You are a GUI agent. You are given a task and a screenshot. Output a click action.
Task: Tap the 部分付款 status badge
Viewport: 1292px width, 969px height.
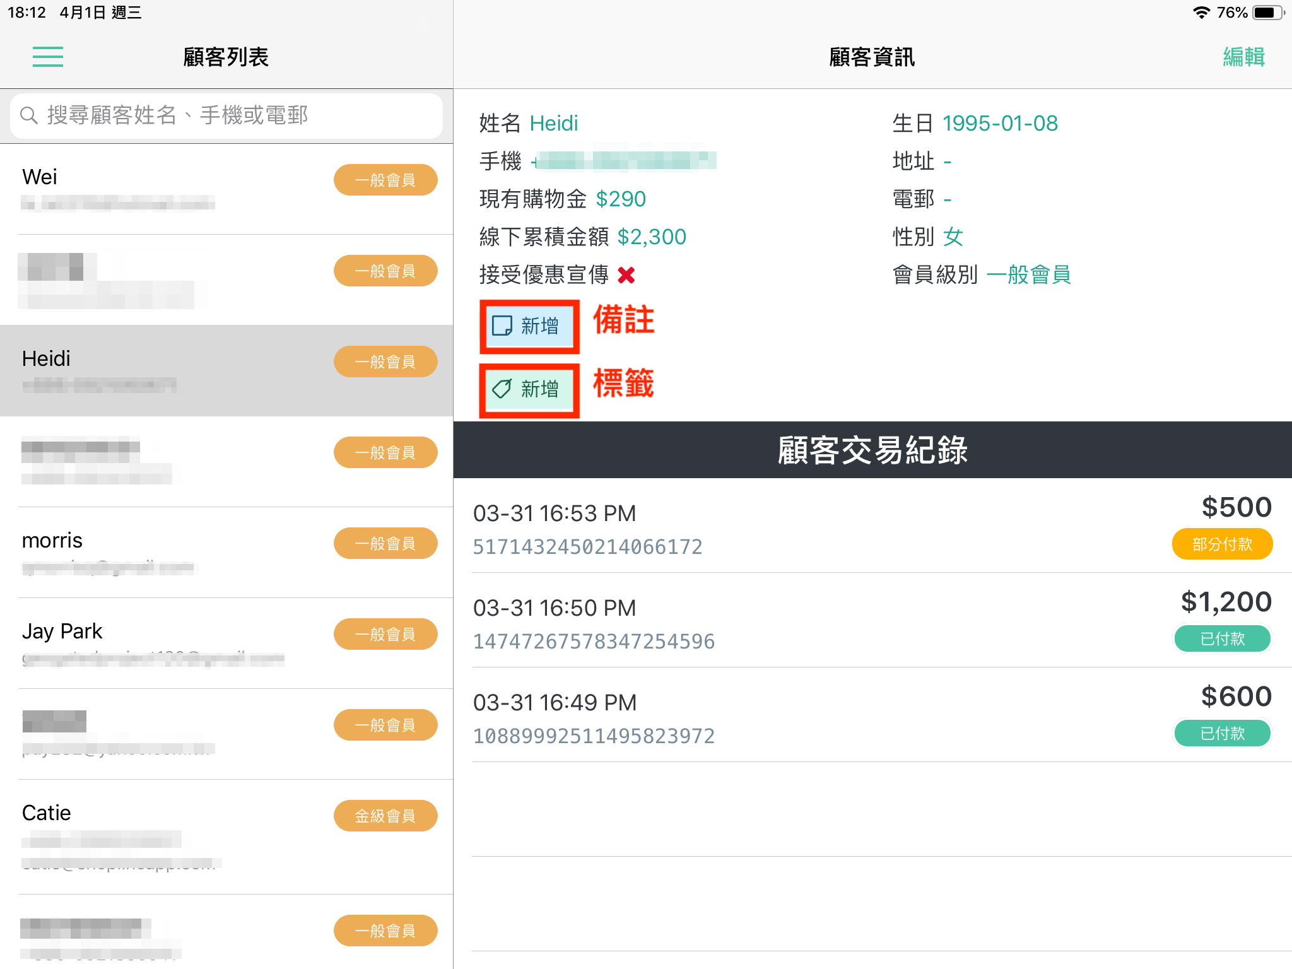1222,544
